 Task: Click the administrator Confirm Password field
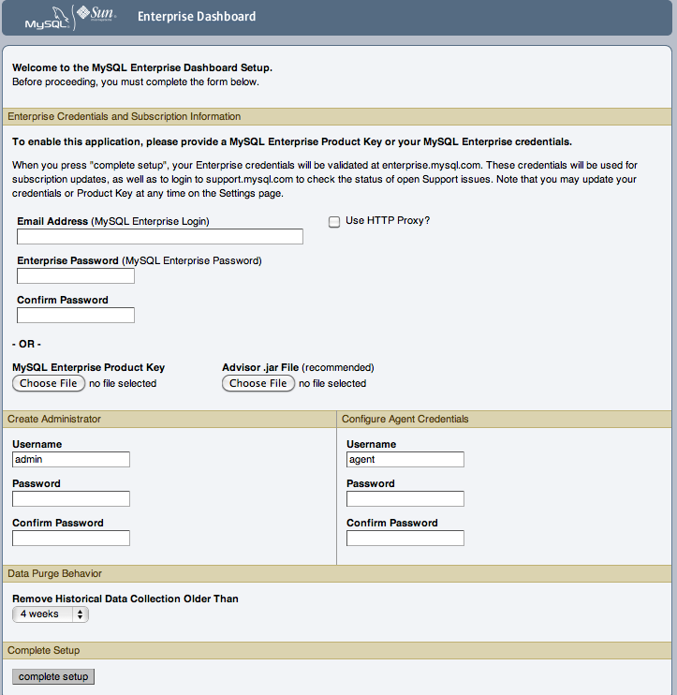point(71,539)
